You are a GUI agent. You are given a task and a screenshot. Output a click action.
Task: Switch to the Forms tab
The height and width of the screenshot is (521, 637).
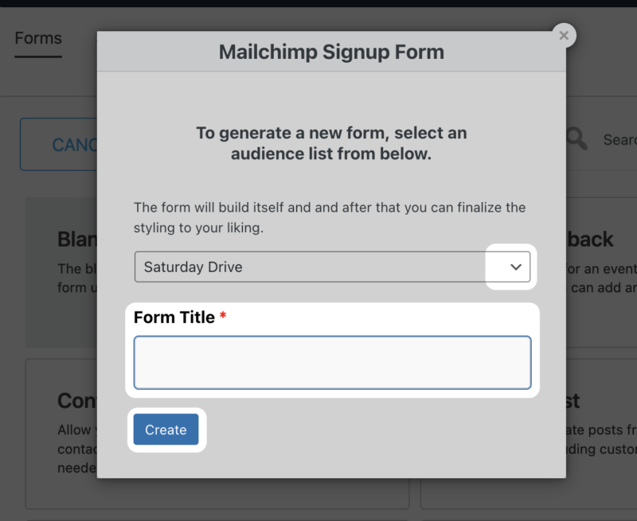(37, 37)
